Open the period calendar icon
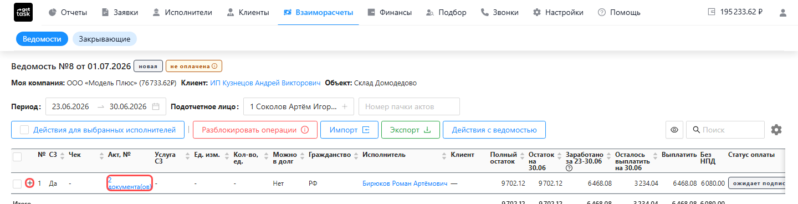This screenshot has height=204, width=798. click(156, 106)
